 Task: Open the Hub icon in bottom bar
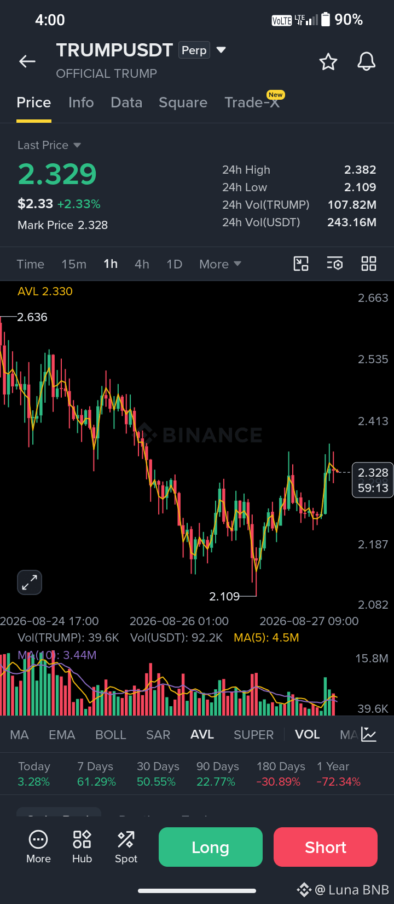click(x=82, y=847)
